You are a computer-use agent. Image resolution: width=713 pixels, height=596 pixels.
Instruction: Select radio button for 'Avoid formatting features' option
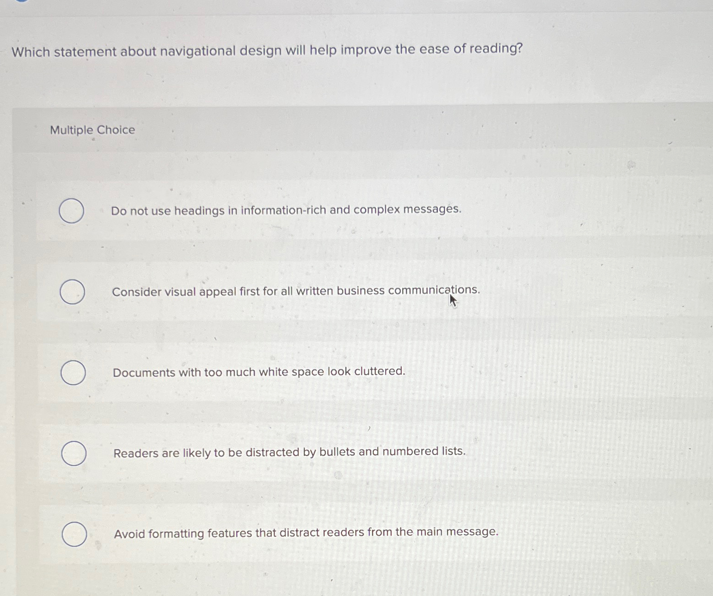click(x=74, y=534)
